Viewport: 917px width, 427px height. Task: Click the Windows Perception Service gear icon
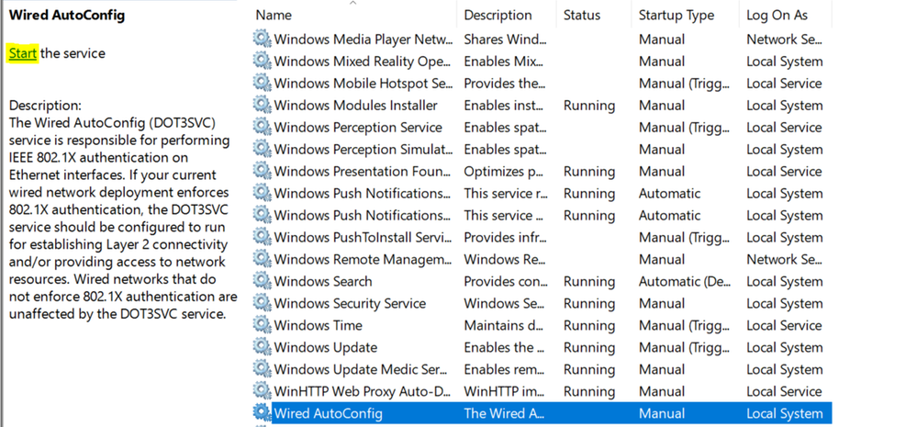pyautogui.click(x=263, y=127)
